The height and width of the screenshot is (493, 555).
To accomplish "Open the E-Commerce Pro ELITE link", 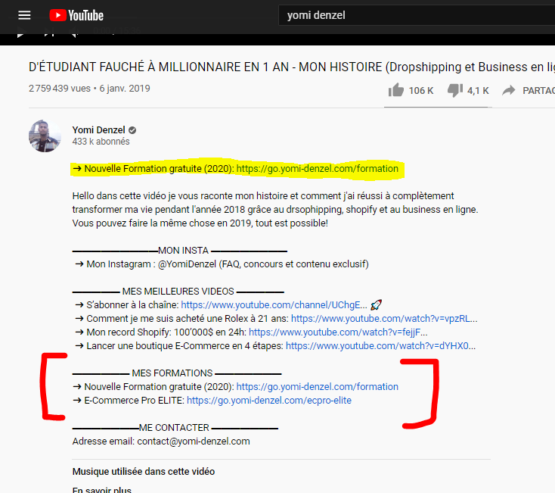I will click(268, 401).
